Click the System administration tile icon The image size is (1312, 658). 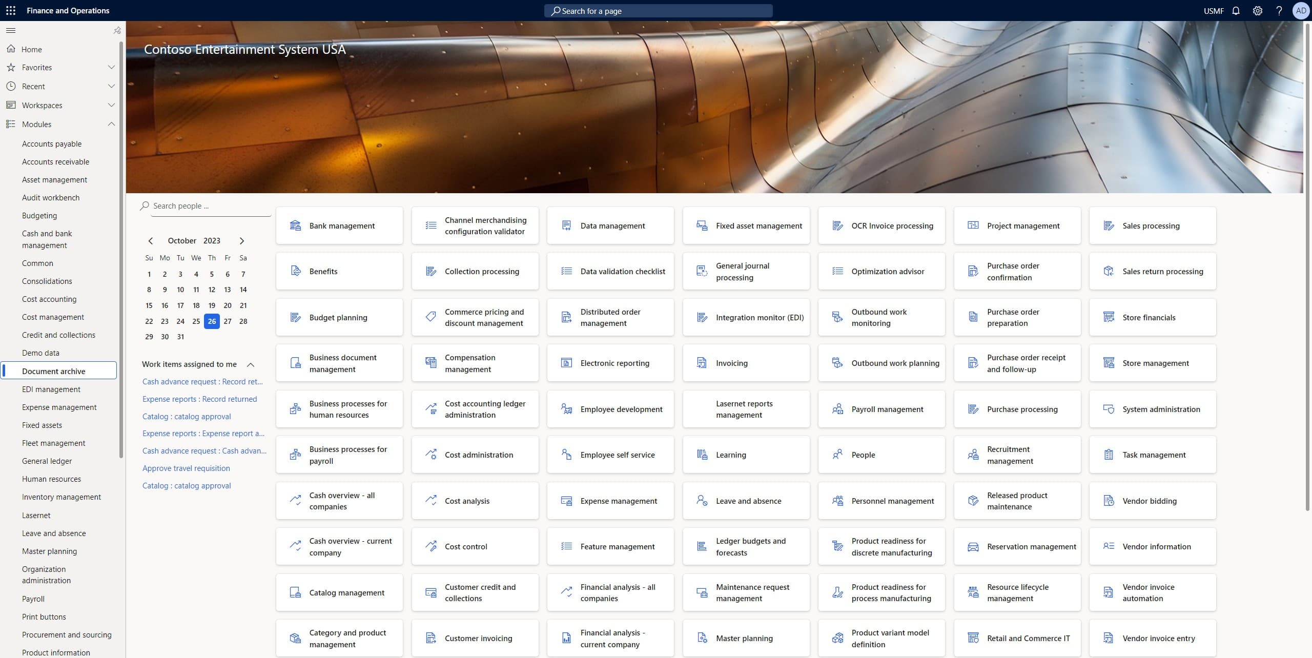coord(1109,409)
